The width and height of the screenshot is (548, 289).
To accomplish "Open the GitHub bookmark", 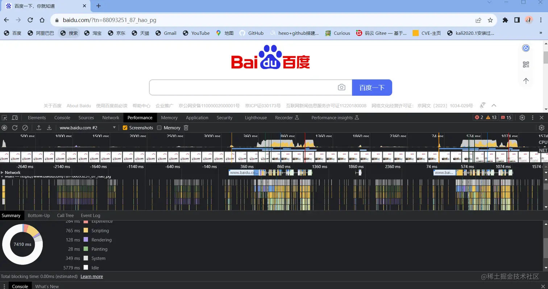I will tap(252, 33).
